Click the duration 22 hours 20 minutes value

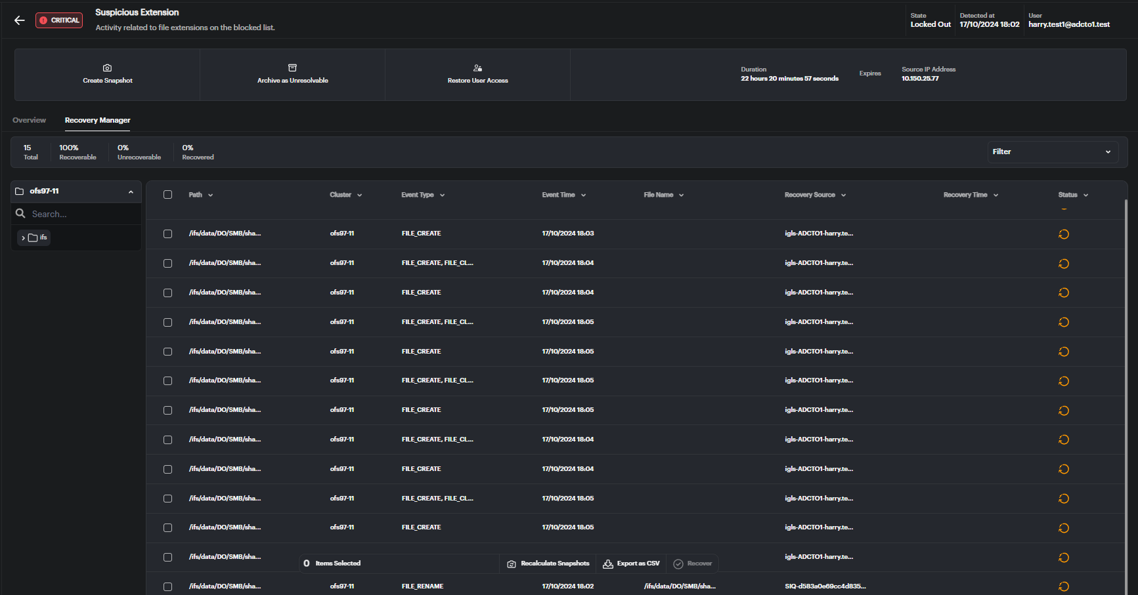(x=789, y=79)
